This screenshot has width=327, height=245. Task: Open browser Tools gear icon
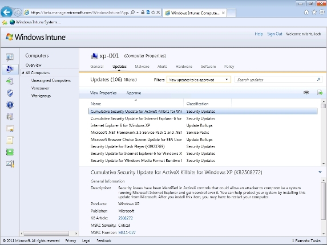(322, 13)
